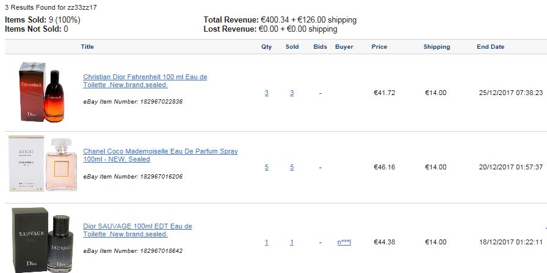
Task: Open the Christian Dior Fahrenheit listing title link
Action: 145,81
